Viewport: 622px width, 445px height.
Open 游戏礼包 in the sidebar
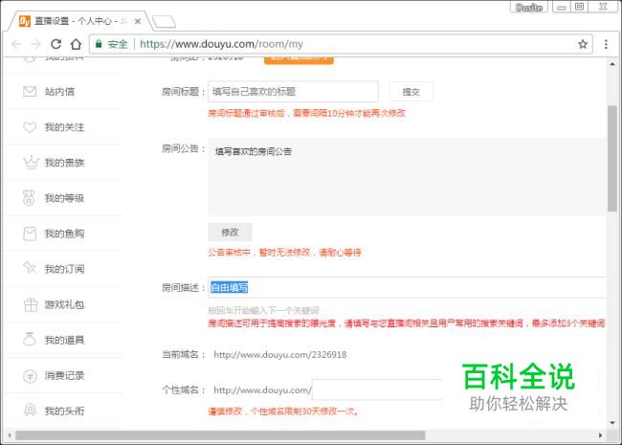(63, 304)
